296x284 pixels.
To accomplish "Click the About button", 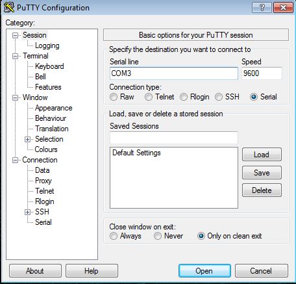I will click(x=35, y=271).
